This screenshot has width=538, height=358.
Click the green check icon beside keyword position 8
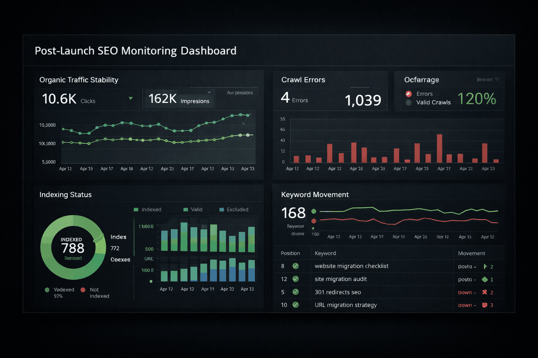[296, 266]
